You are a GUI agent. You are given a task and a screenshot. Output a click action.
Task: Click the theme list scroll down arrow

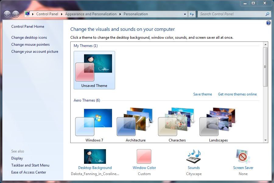(x=265, y=140)
